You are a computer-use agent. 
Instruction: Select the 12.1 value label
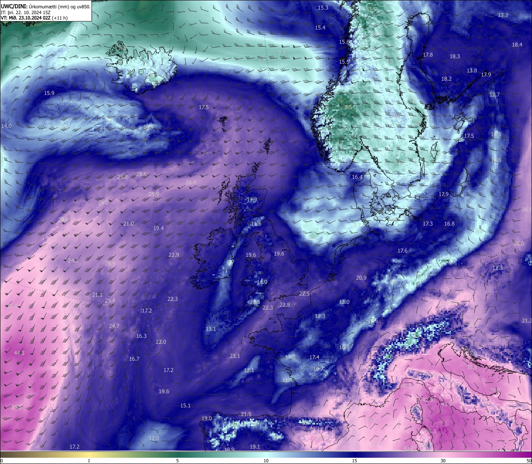[249, 370]
